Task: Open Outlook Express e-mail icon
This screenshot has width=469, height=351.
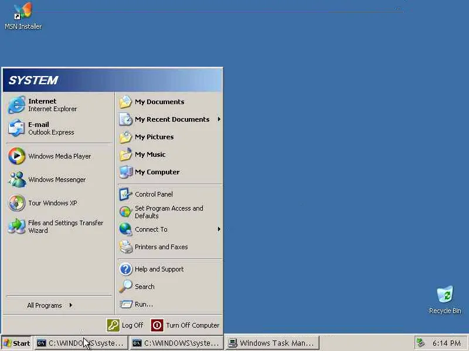Action: pos(16,128)
